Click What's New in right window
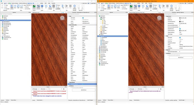The image size is (194, 105). pyautogui.click(x=182, y=3)
